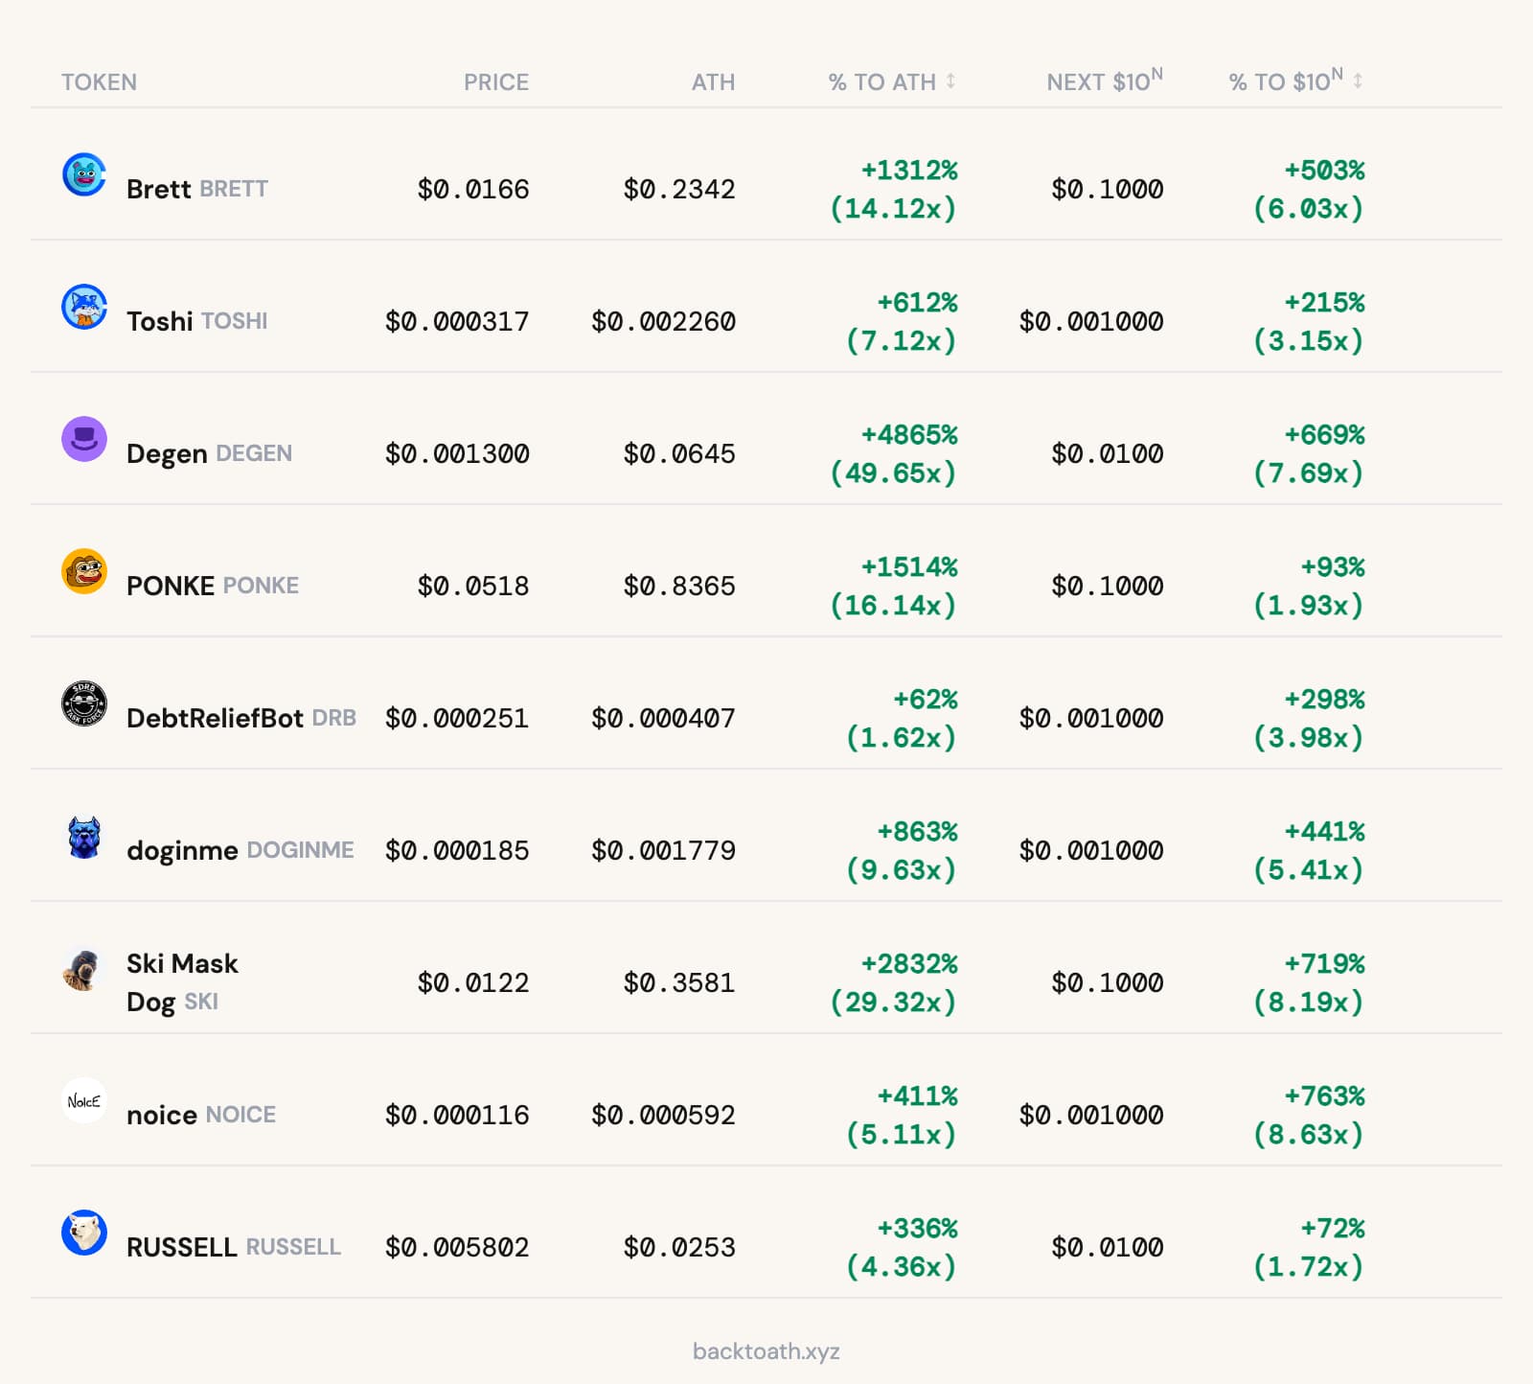Click the TOKEN column header
Screen dimensions: 1533x1384
tap(99, 82)
